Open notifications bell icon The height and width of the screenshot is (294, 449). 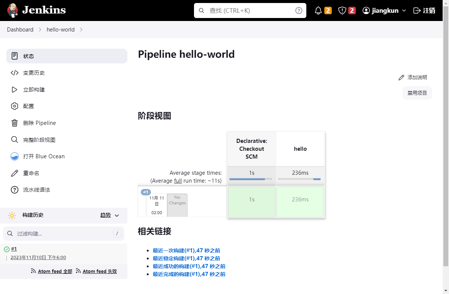pyautogui.click(x=318, y=10)
